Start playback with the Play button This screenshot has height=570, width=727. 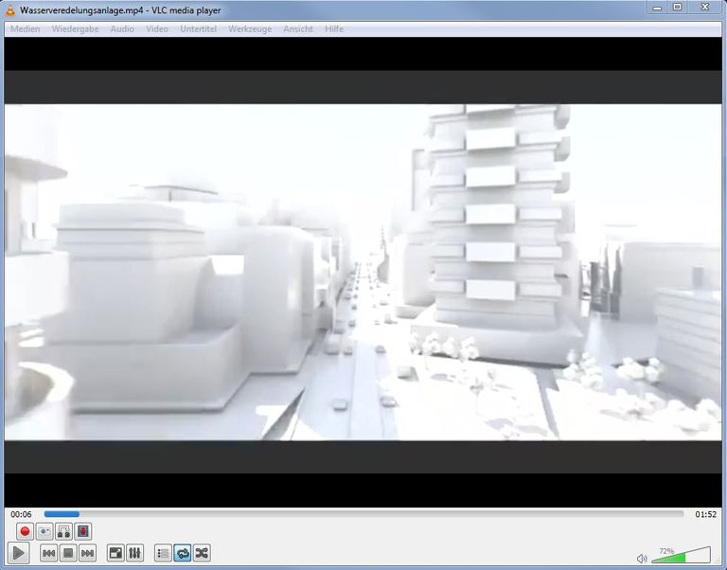click(19, 553)
